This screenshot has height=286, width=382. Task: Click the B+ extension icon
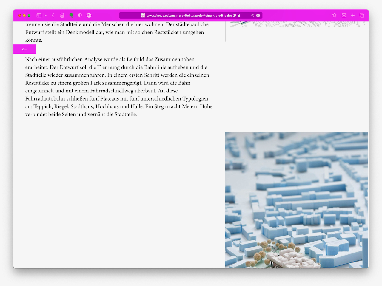[89, 15]
